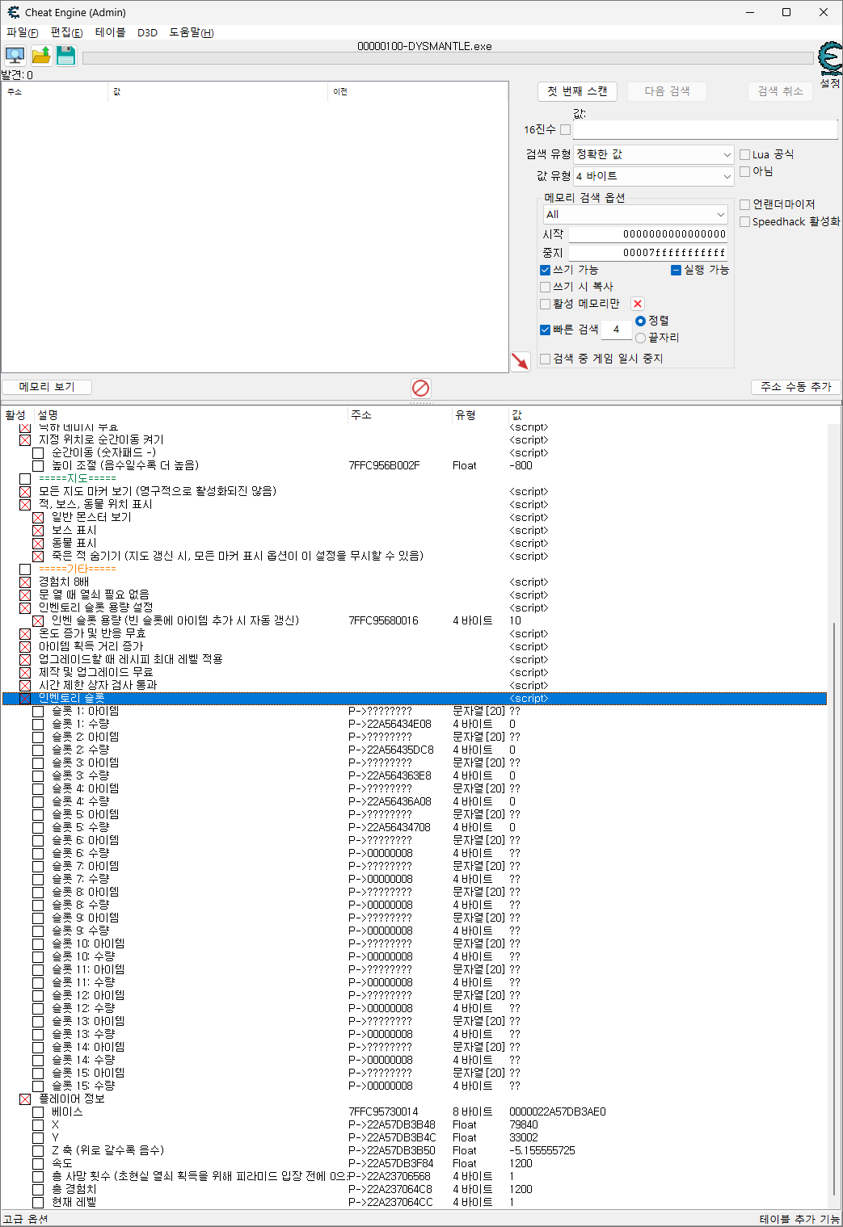This screenshot has height=1227, width=843.
Task: Select the 정렬 radio button
Action: pos(640,321)
